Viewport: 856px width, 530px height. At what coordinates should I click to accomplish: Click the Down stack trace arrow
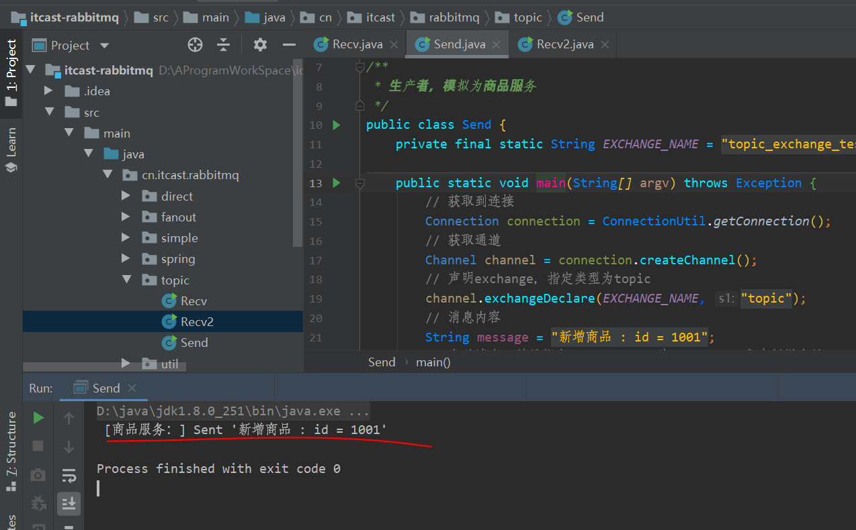click(69, 446)
